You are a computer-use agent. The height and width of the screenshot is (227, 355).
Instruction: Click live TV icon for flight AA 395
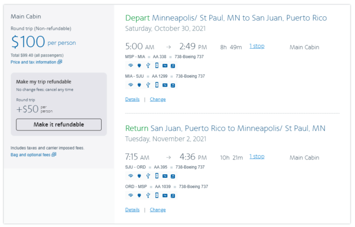pos(165,176)
